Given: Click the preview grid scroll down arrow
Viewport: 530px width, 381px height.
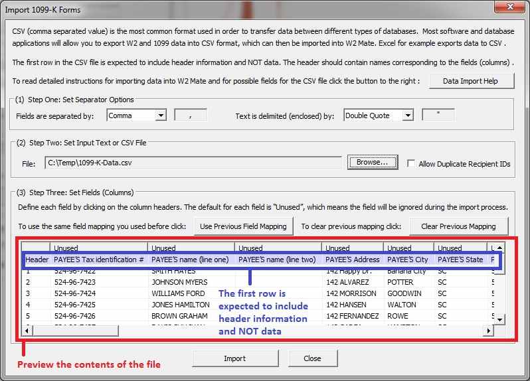Looking at the screenshot, I should tap(499, 319).
